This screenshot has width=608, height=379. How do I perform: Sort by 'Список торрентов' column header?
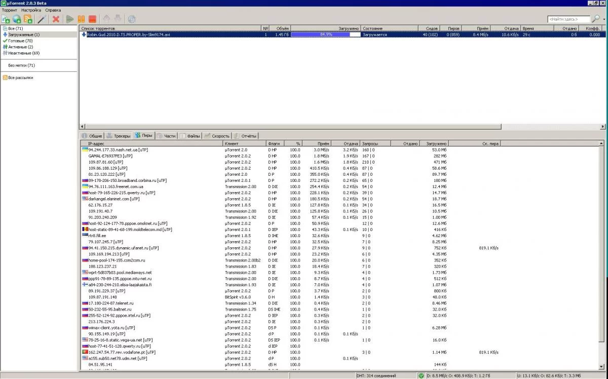(170, 28)
